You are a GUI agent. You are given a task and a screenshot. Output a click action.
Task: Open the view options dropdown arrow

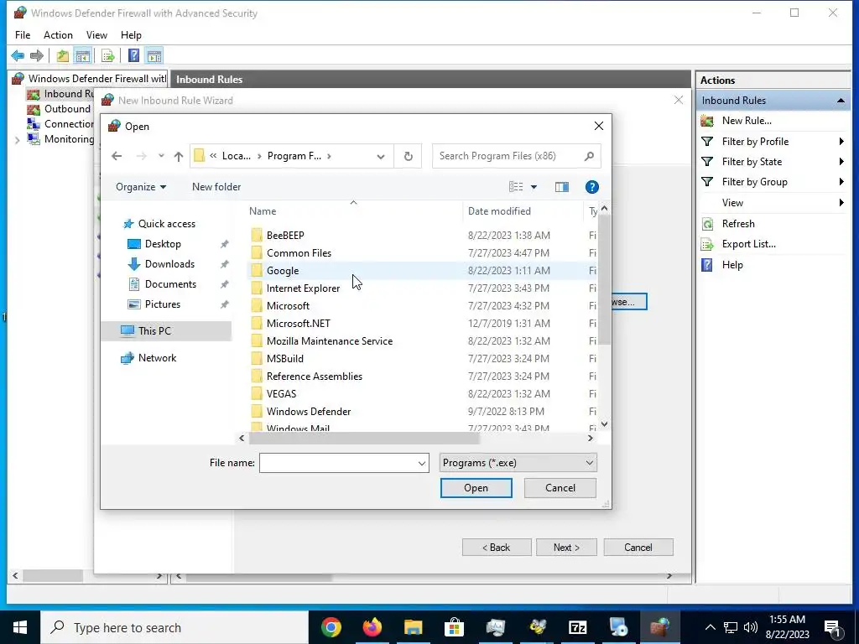click(x=534, y=187)
